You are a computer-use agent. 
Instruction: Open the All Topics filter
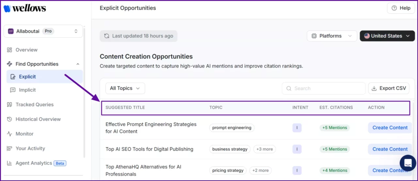pyautogui.click(x=125, y=88)
